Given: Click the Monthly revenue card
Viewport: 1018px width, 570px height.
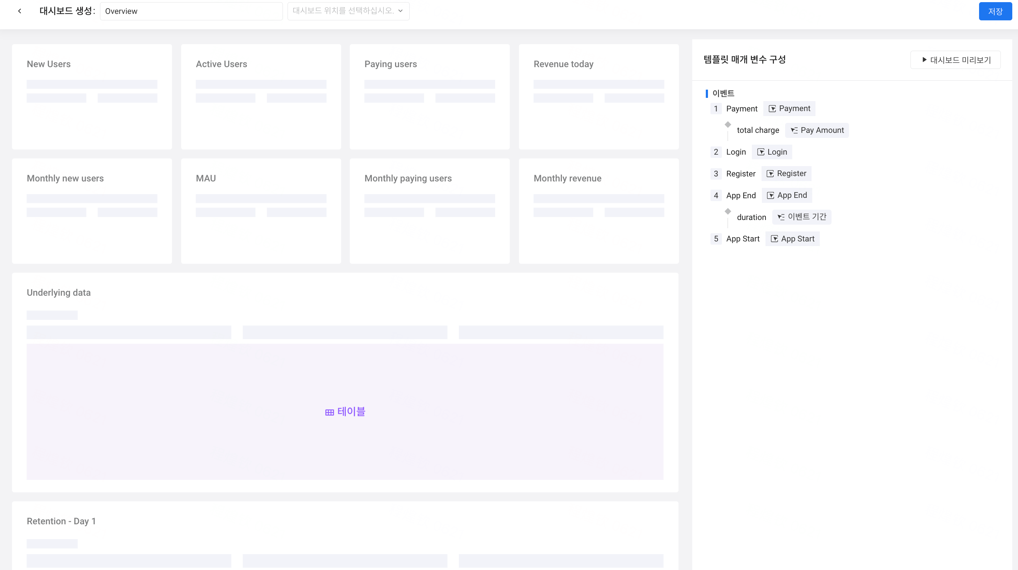Looking at the screenshot, I should point(599,211).
